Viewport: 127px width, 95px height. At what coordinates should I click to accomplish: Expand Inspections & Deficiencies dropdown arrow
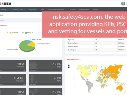click(x=65, y=10)
